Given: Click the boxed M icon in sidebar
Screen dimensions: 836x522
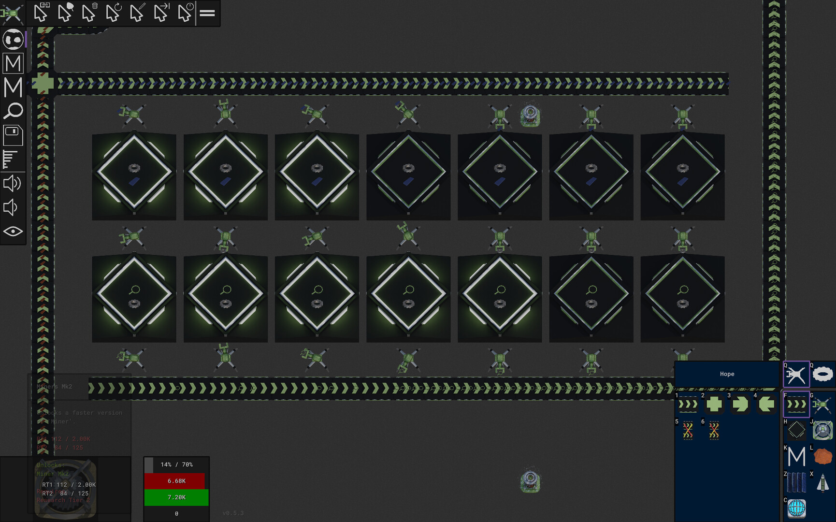Looking at the screenshot, I should click(x=13, y=63).
